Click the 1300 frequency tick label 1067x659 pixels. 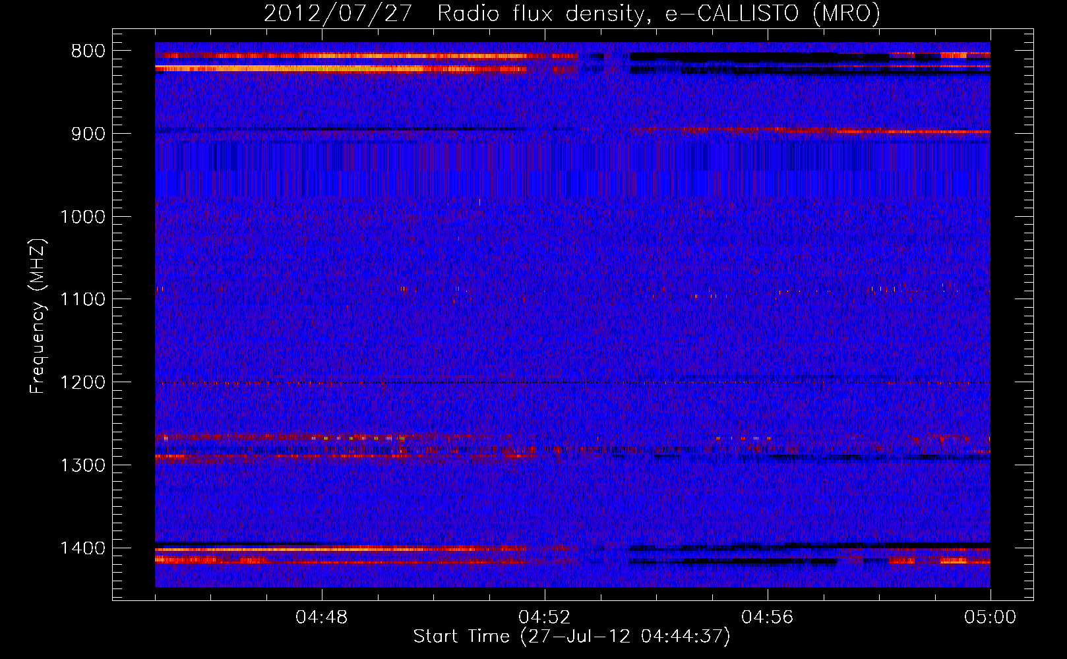click(82, 465)
